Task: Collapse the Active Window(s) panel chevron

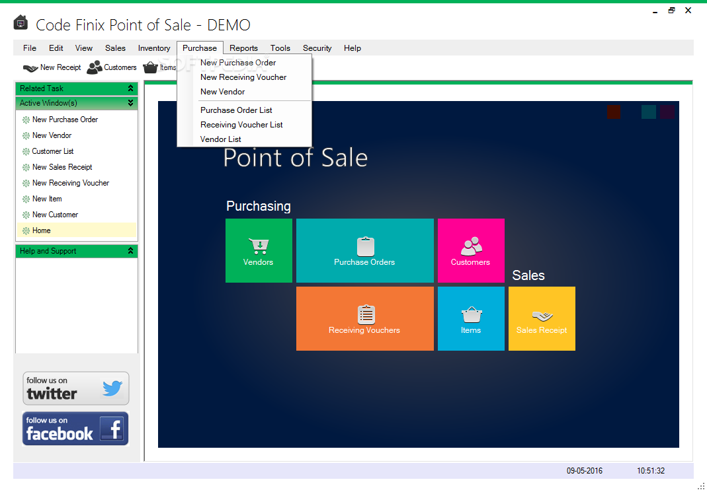Action: (x=130, y=103)
